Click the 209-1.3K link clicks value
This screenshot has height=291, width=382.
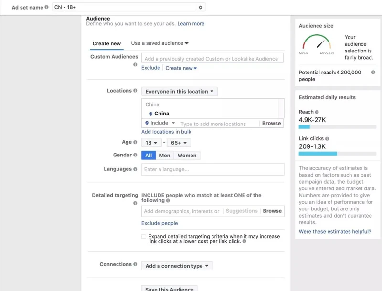[x=312, y=147]
